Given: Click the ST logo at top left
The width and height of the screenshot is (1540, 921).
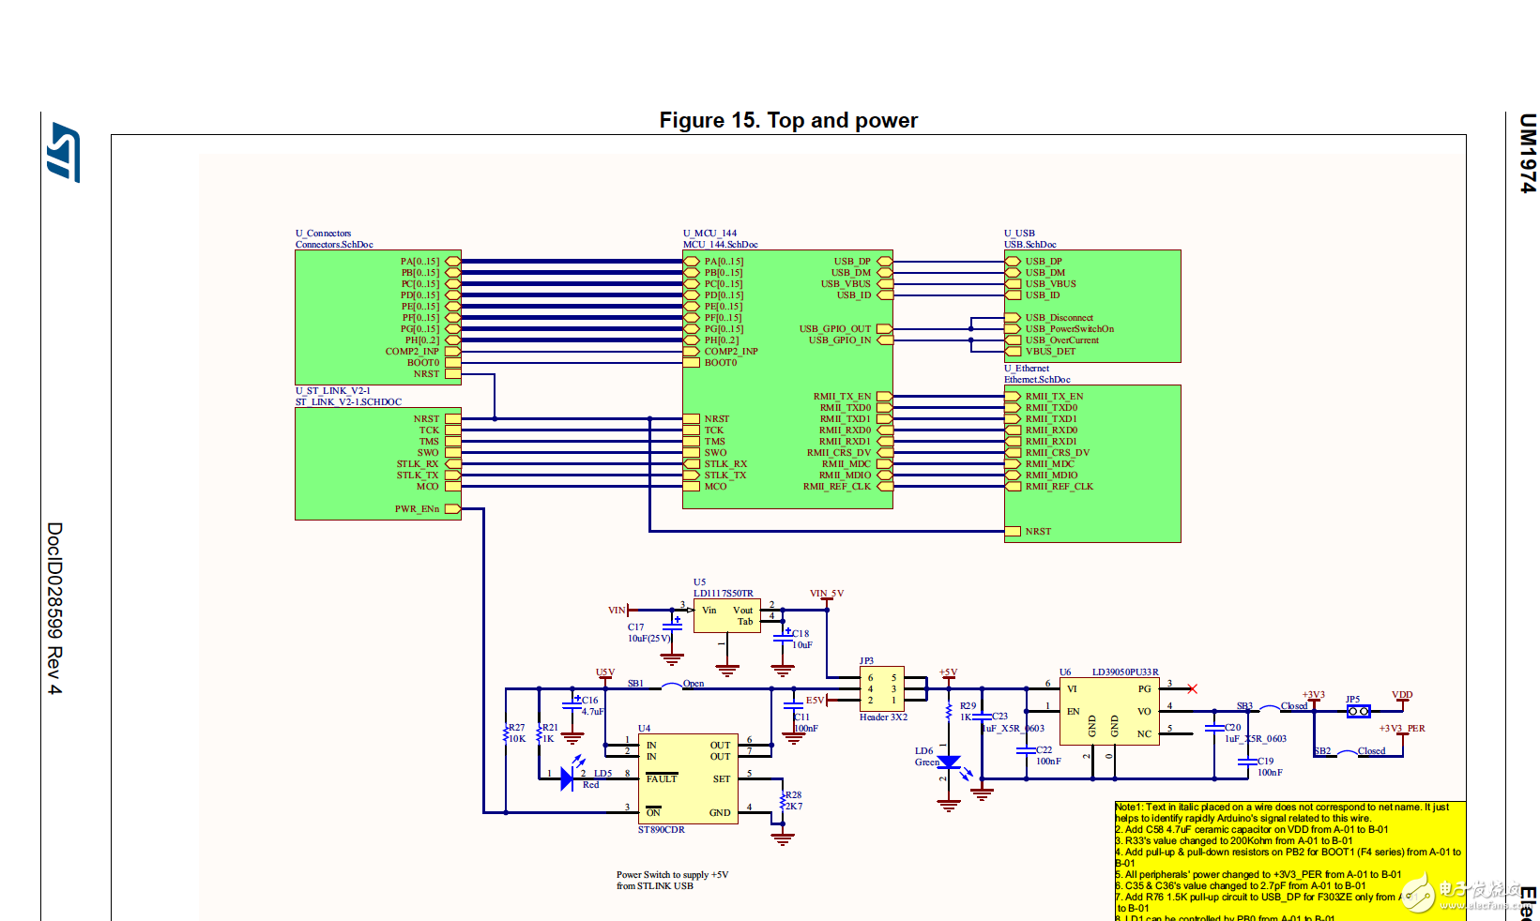Looking at the screenshot, I should point(64,152).
